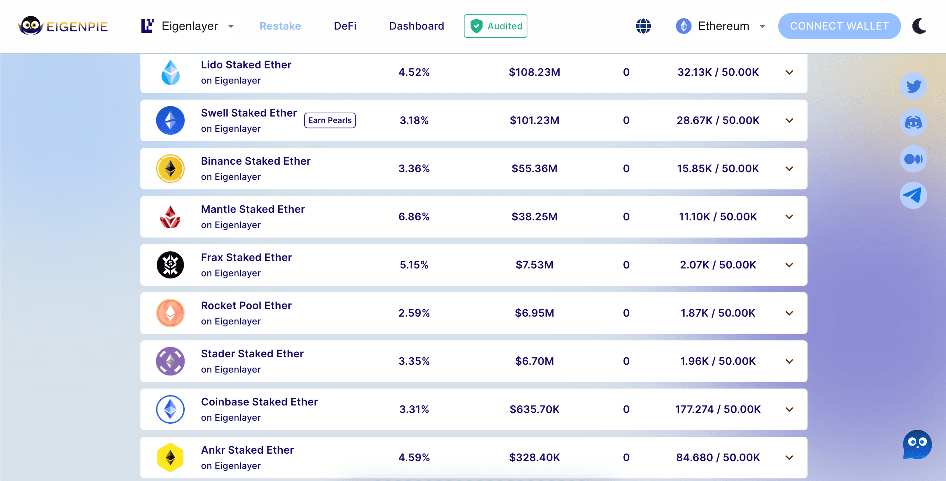Click the Eigenpie owl logo
Screen dimensions: 946x481
tap(63, 26)
